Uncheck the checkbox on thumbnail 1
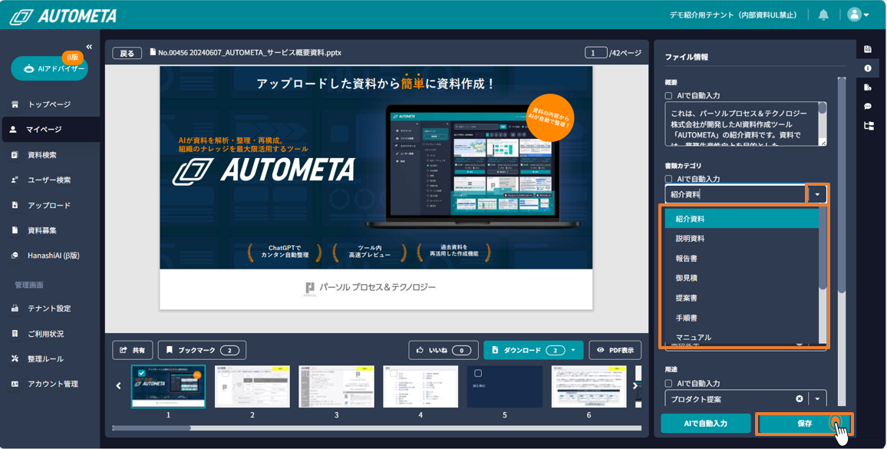 point(141,374)
